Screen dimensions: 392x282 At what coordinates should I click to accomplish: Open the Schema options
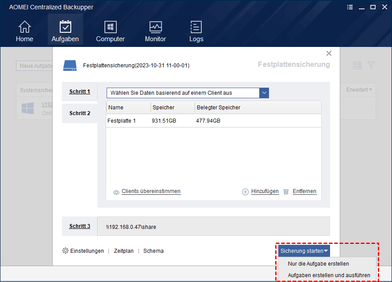(x=153, y=251)
